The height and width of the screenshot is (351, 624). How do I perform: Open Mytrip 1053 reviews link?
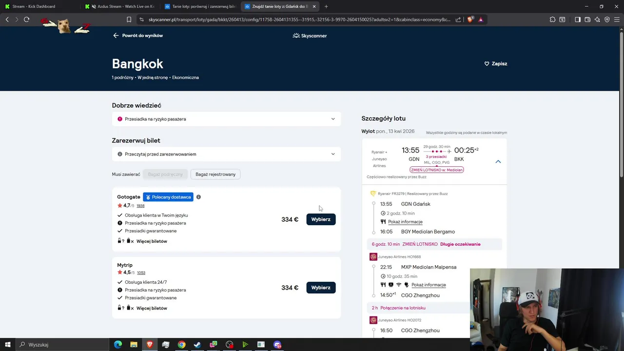(x=141, y=273)
